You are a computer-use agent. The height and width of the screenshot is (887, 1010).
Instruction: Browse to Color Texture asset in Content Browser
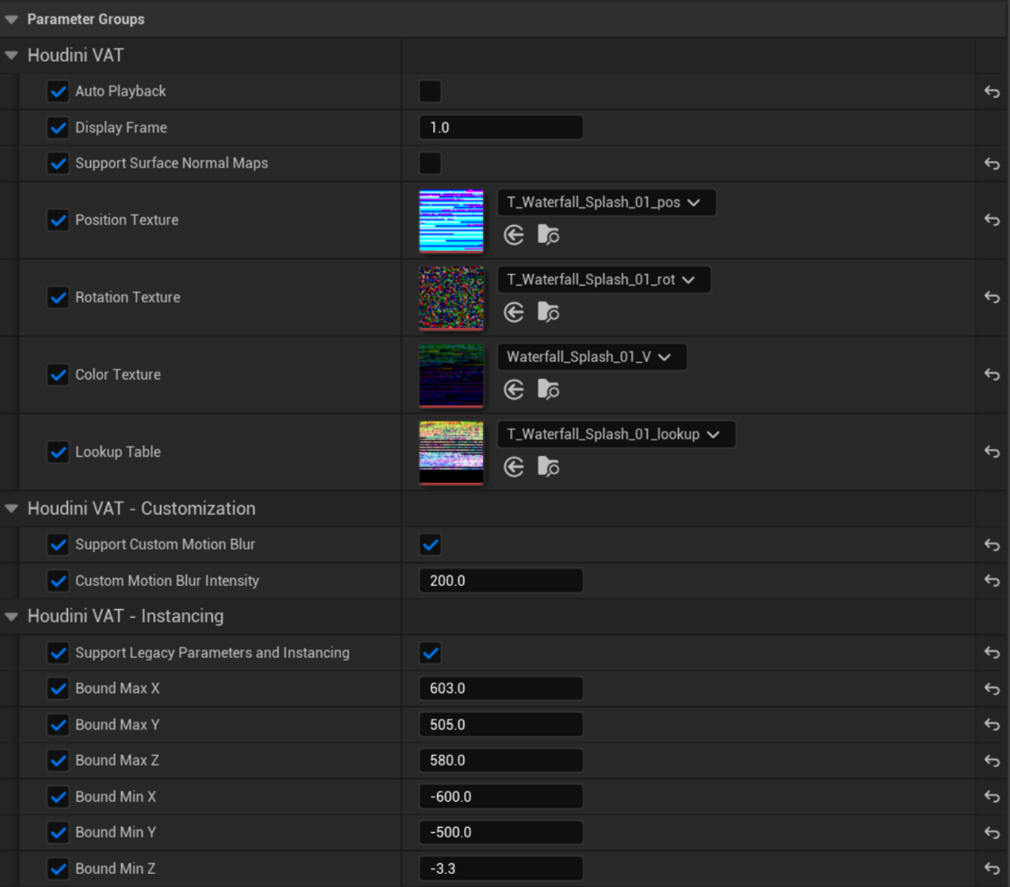pyautogui.click(x=548, y=390)
